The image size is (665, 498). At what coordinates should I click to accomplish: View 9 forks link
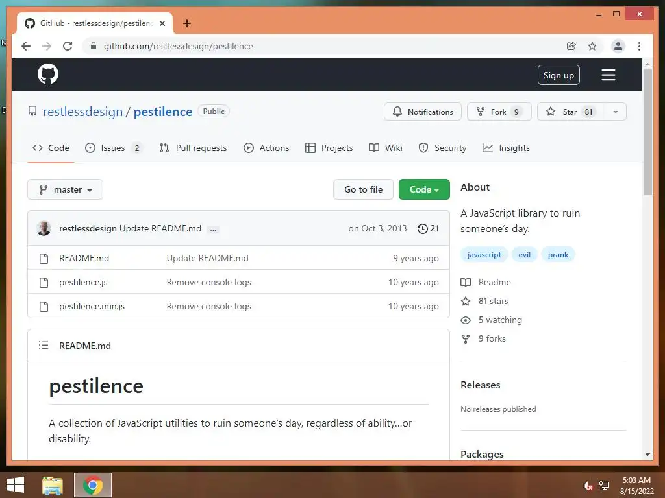point(483,338)
